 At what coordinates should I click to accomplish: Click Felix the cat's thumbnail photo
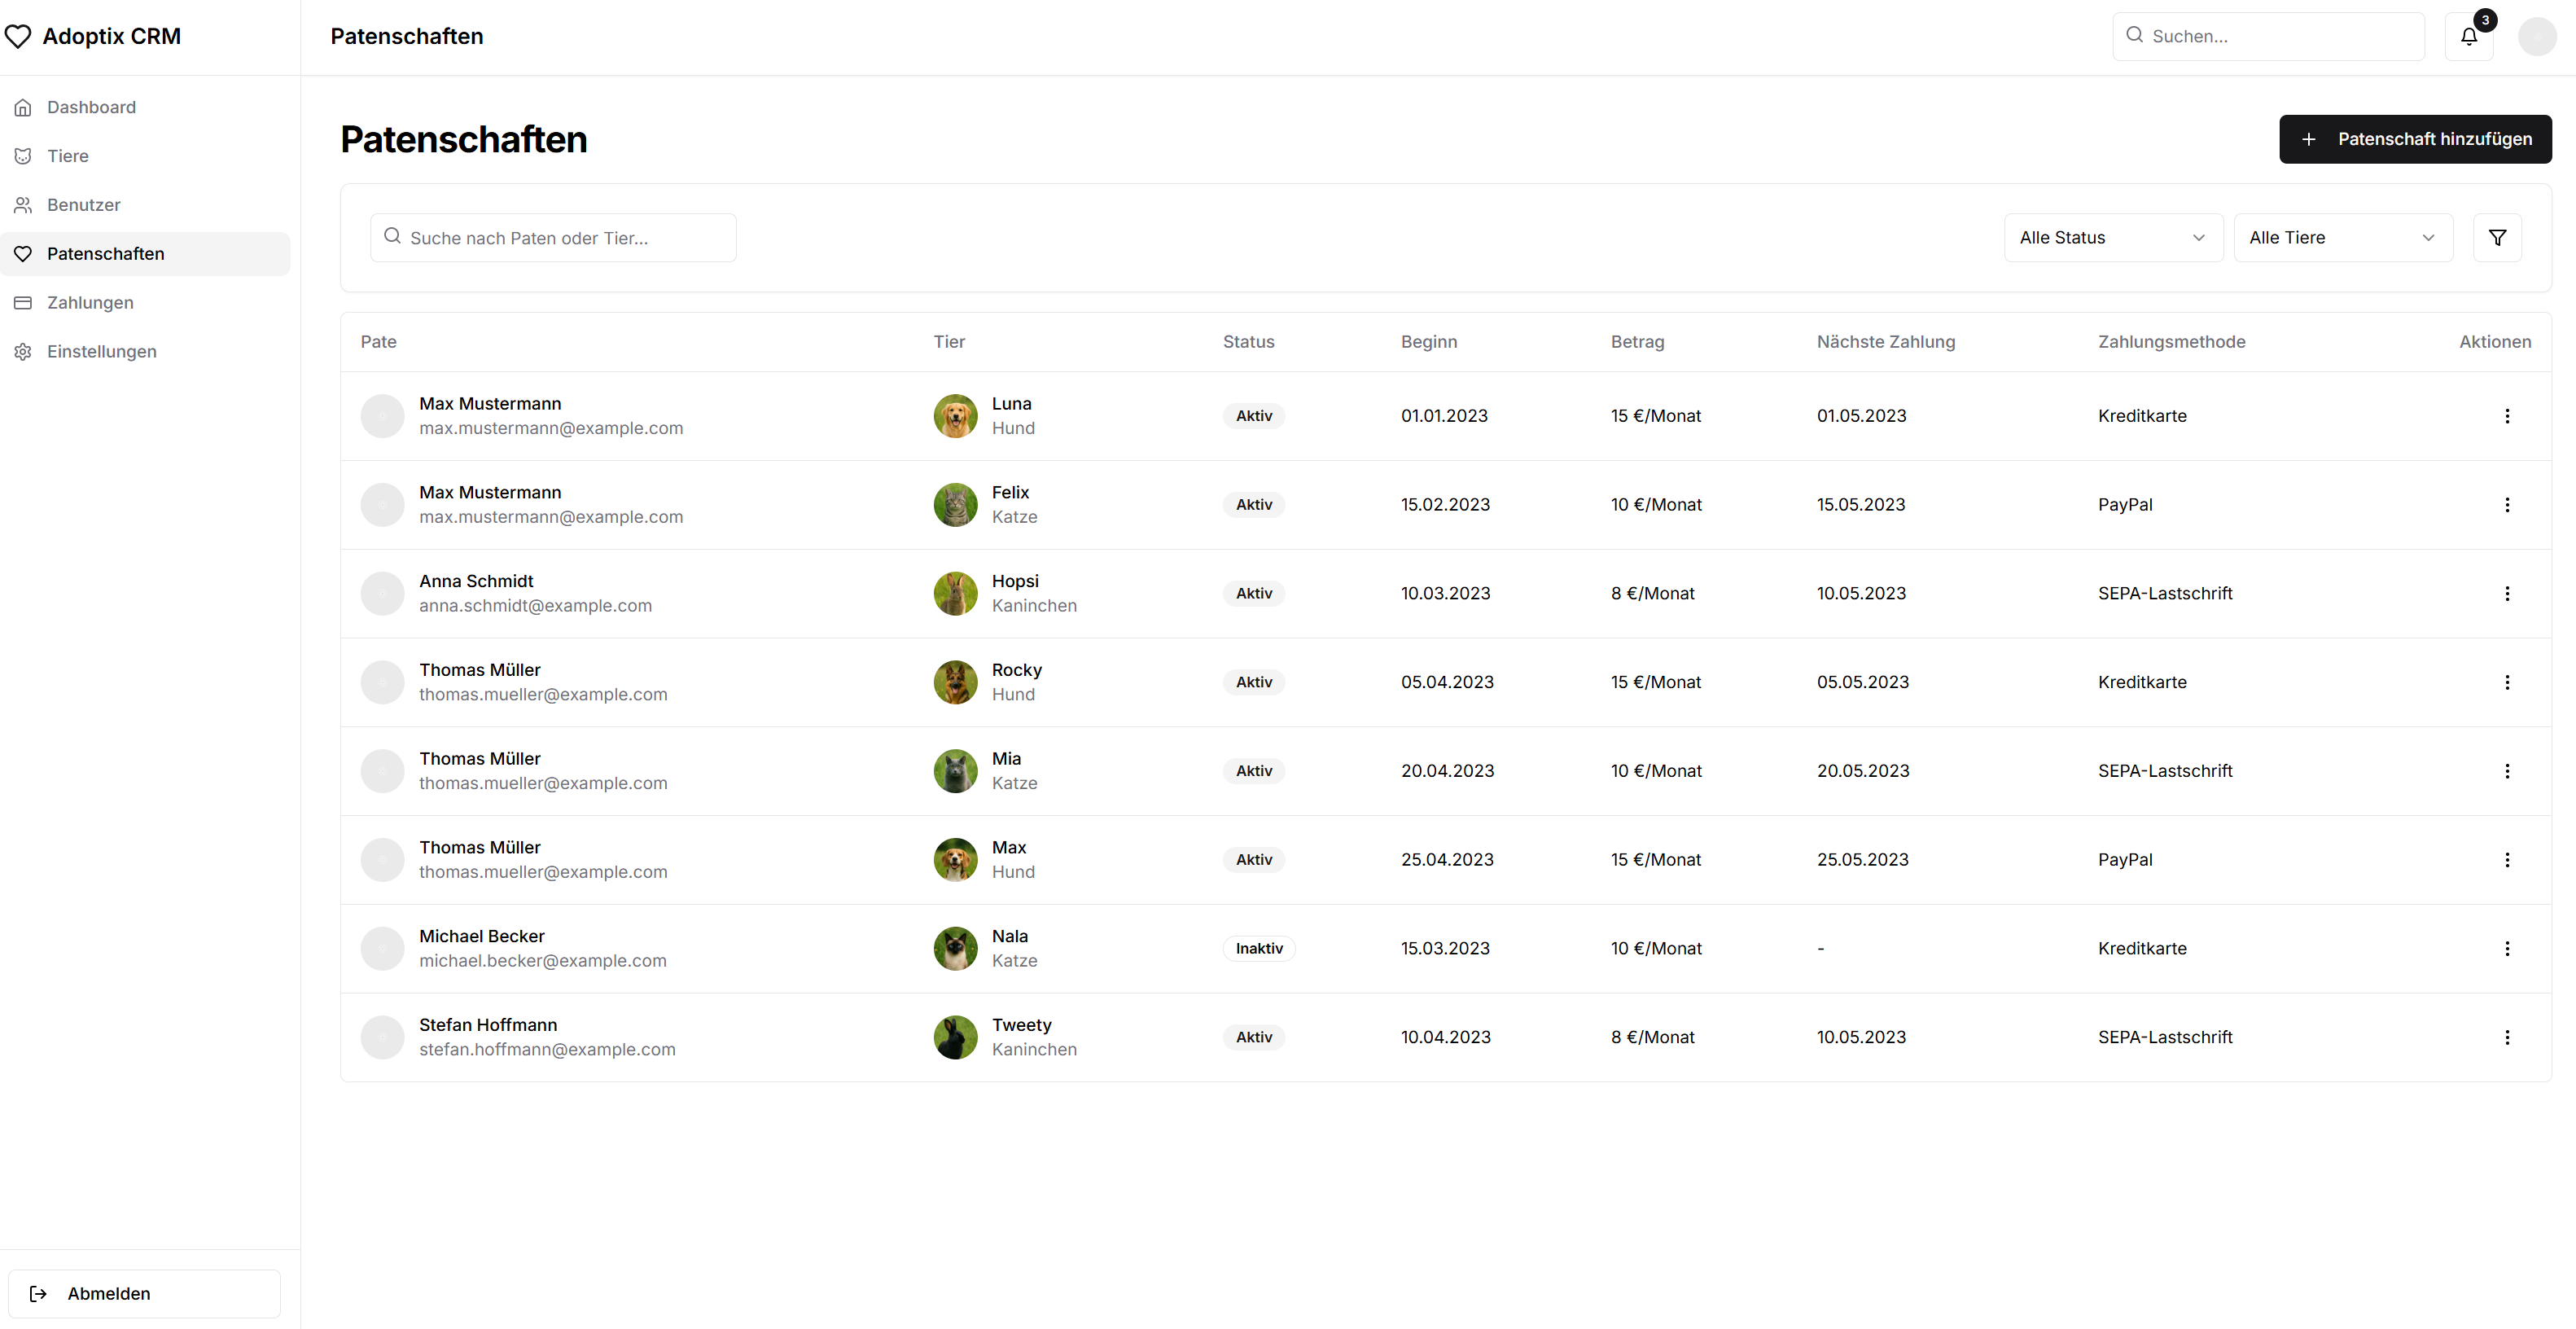click(x=955, y=505)
